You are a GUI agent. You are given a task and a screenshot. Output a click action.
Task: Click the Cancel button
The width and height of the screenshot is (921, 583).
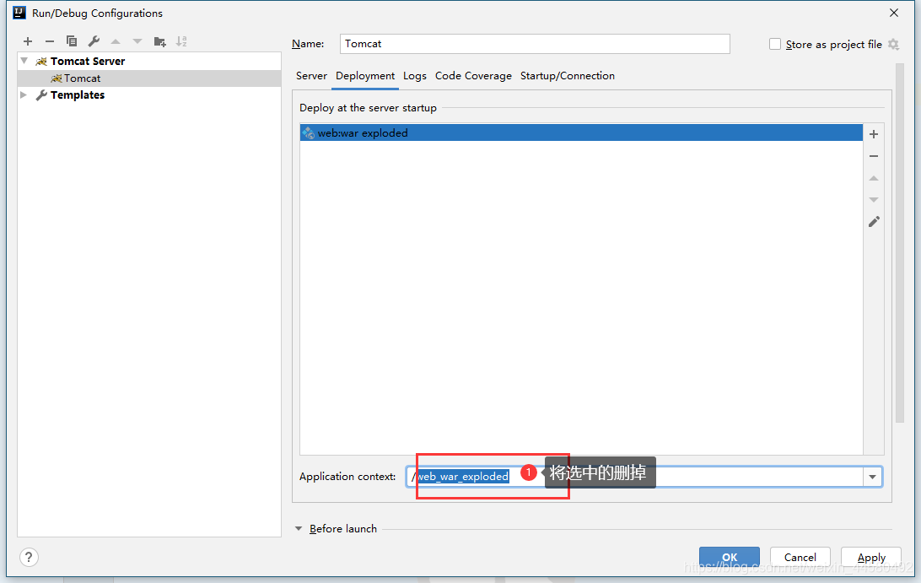800,557
